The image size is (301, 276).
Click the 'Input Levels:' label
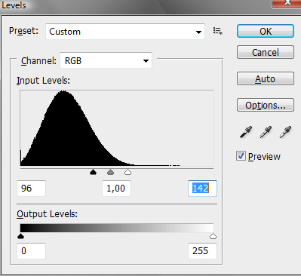coord(43,81)
